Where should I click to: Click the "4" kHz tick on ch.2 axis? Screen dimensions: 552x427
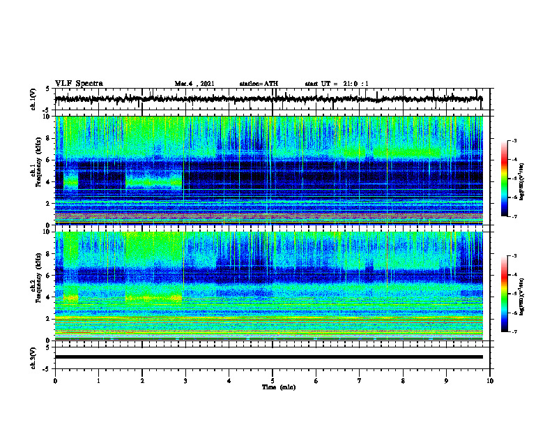pyautogui.click(x=48, y=297)
